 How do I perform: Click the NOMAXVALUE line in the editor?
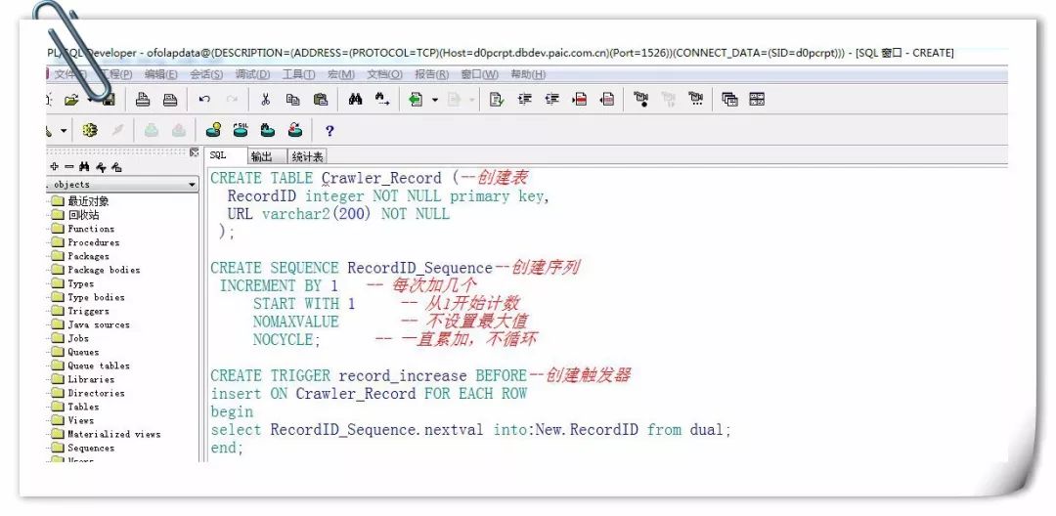click(x=296, y=322)
